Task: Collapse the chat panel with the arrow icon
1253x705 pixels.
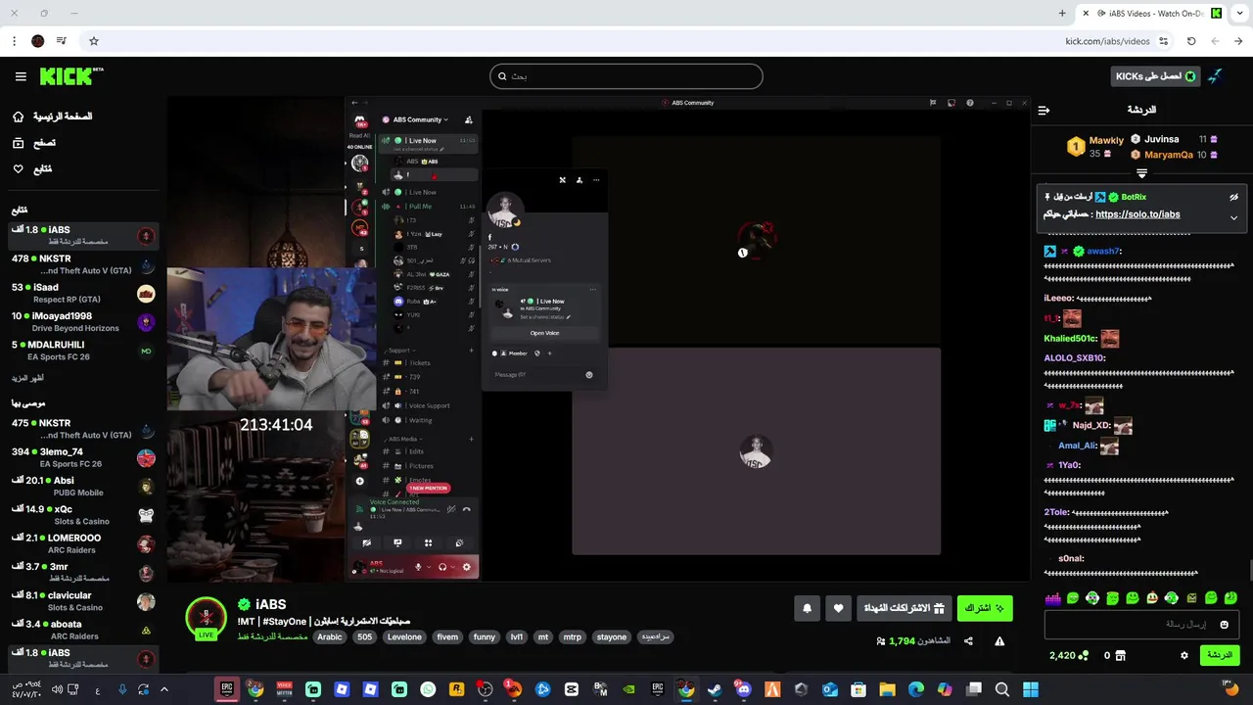Action: (x=1044, y=111)
